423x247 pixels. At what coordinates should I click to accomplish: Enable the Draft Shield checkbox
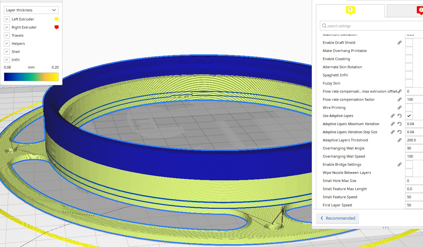(x=409, y=43)
